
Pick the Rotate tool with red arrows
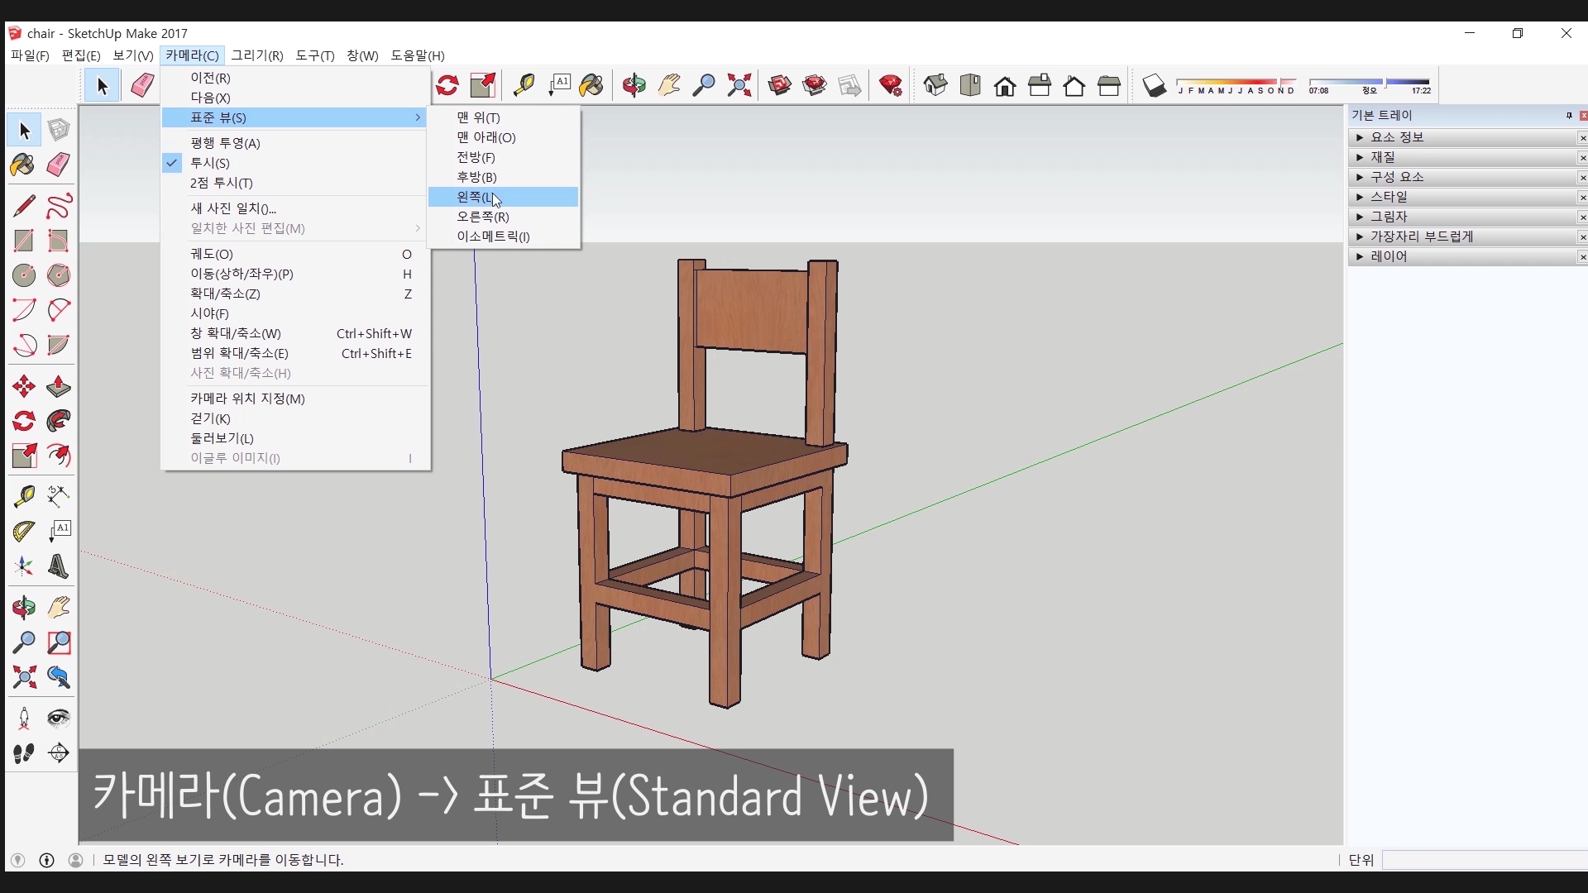point(23,422)
